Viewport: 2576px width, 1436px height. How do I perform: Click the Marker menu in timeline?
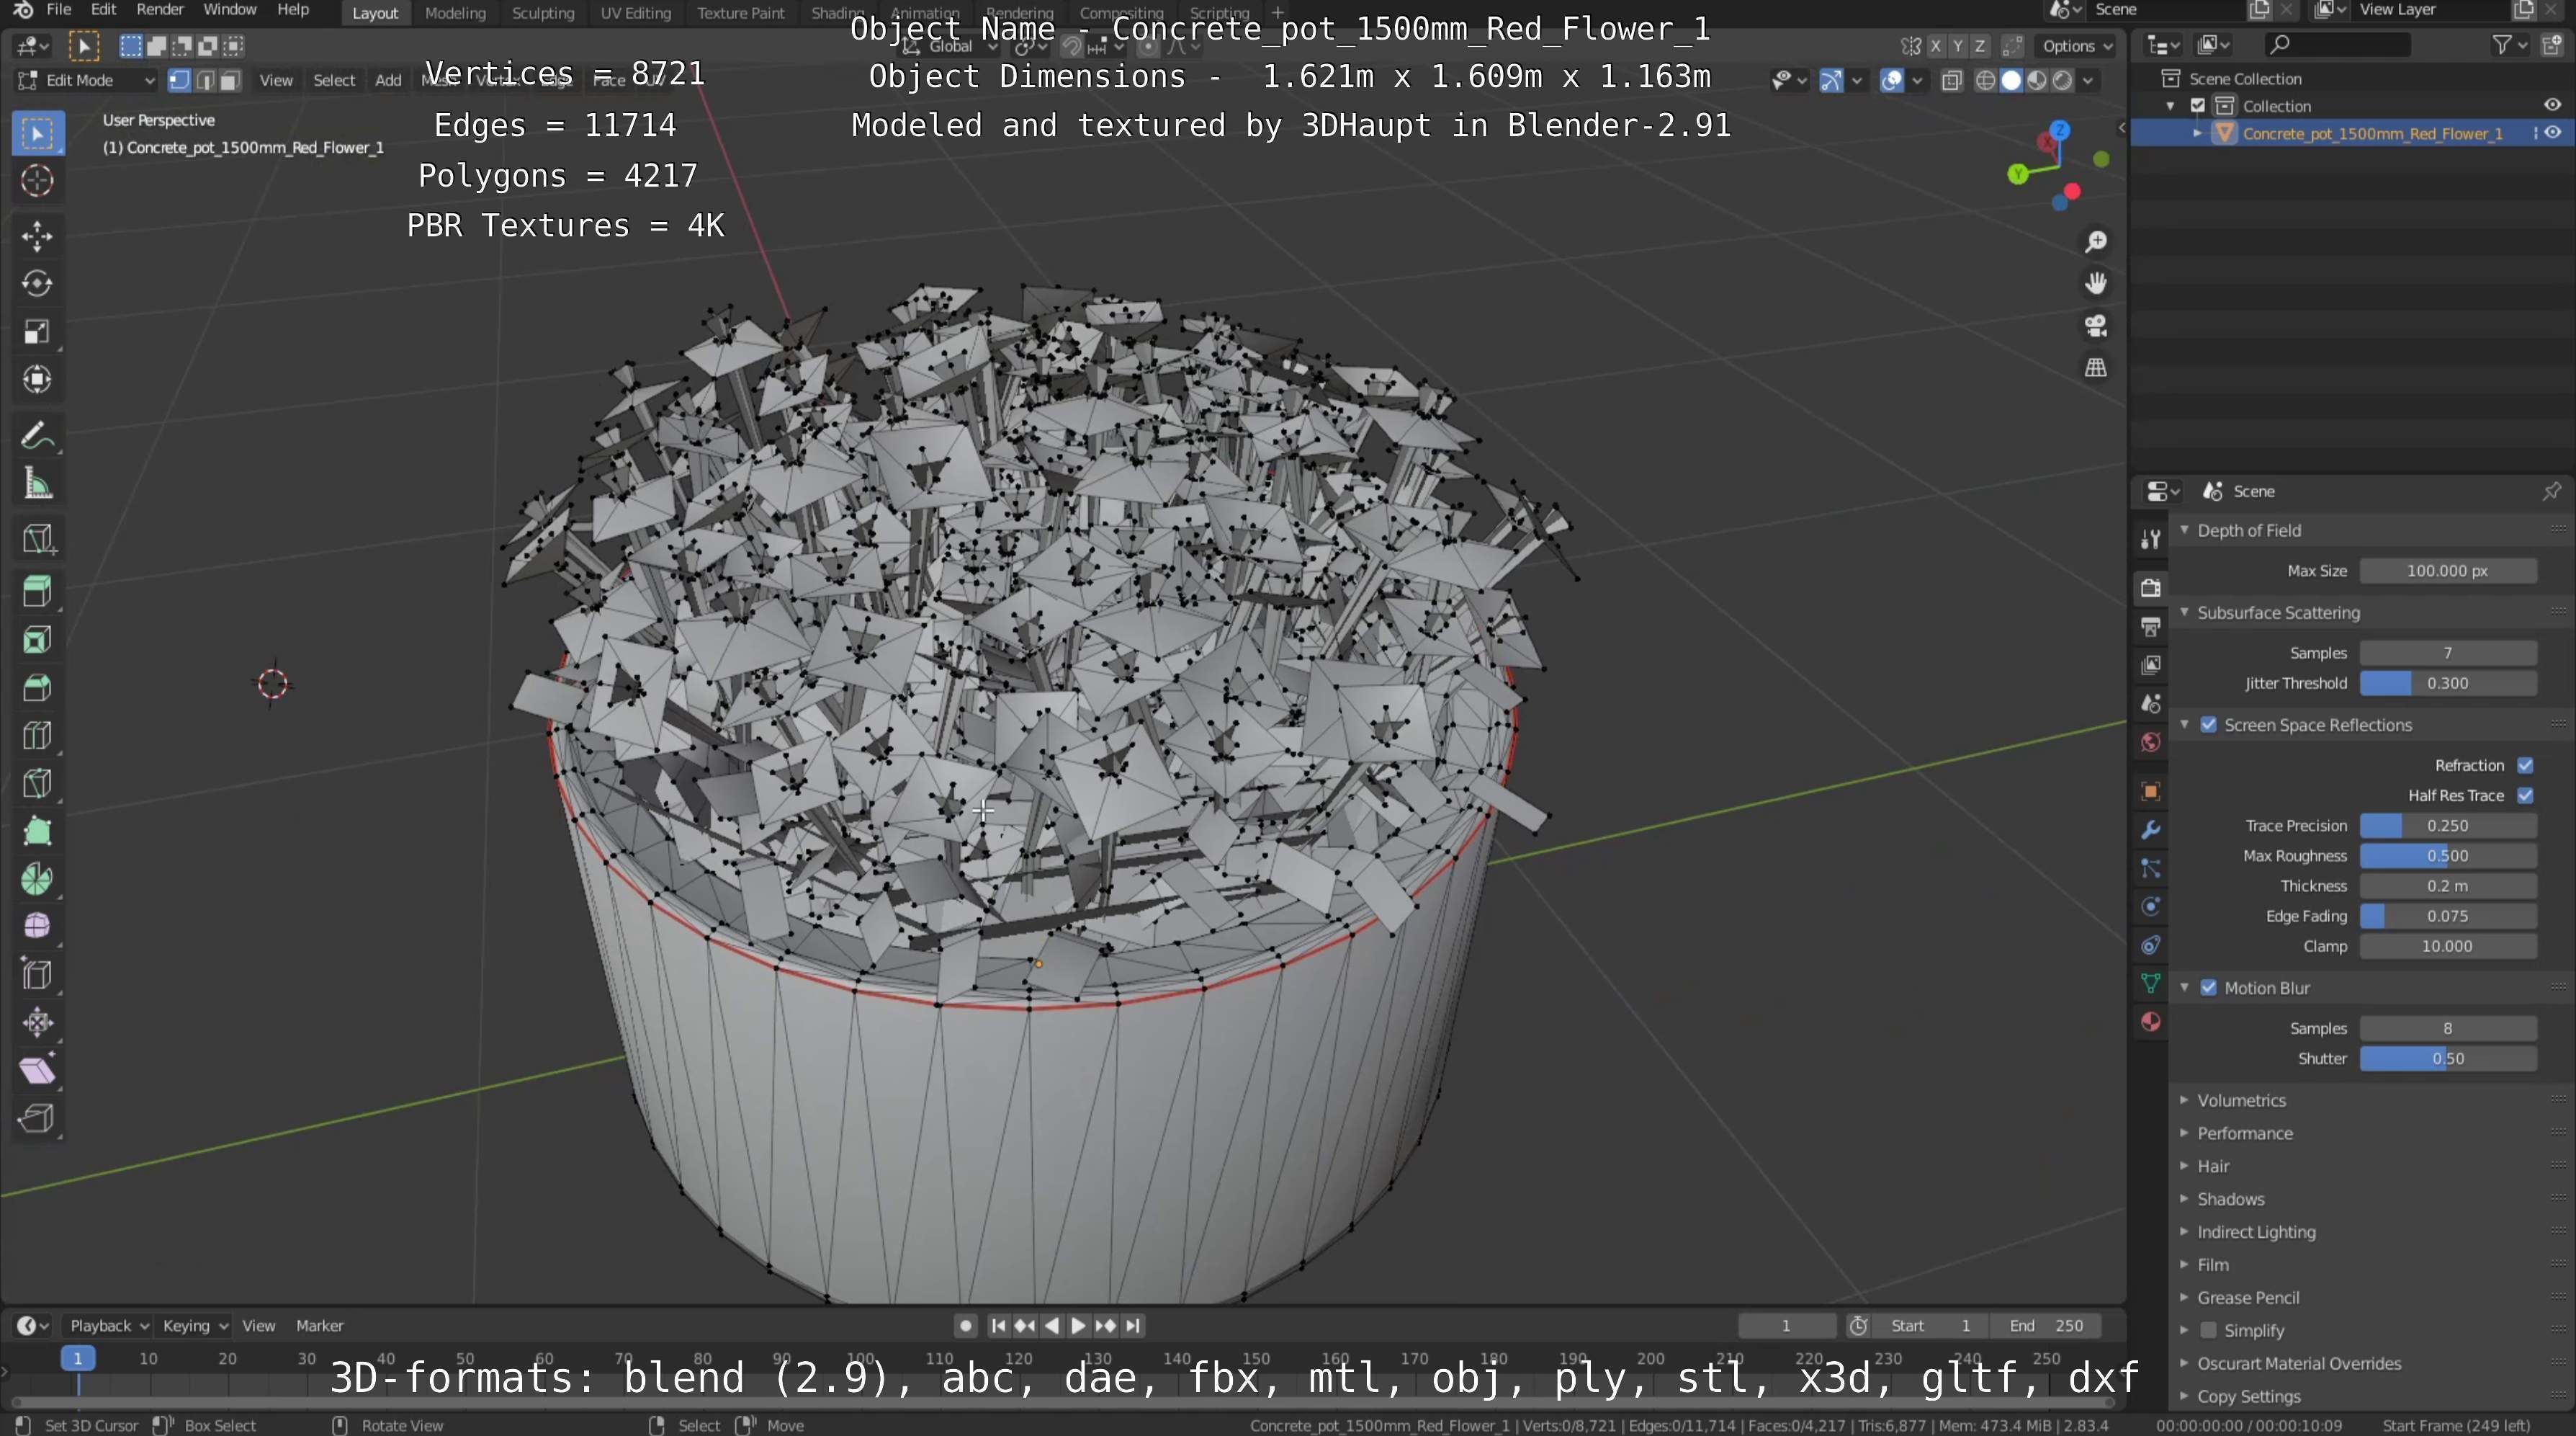[320, 1326]
